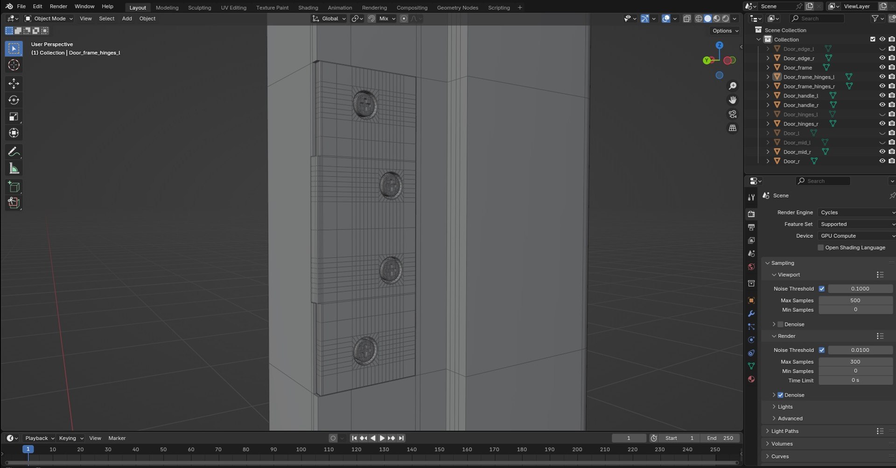The image size is (896, 468).
Task: Switch orthographic/perspective view grid icon
Action: point(733,128)
